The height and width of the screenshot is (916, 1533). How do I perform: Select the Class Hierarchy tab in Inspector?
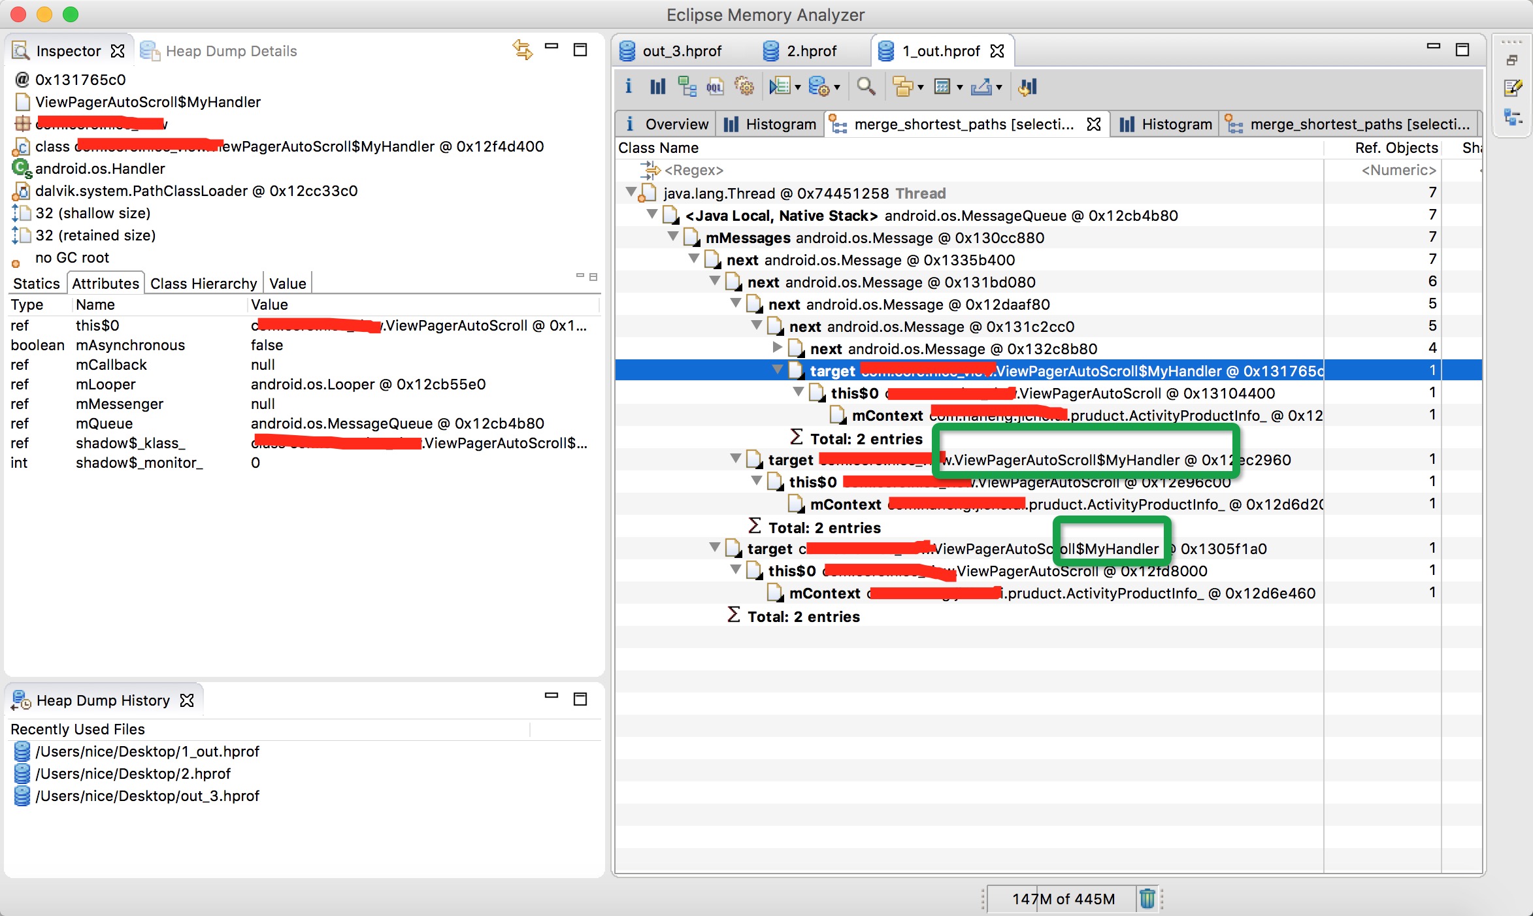click(x=204, y=284)
